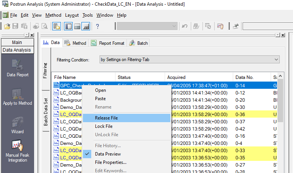Switch to the Method tab
This screenshot has width=293, height=173.
click(x=75, y=43)
